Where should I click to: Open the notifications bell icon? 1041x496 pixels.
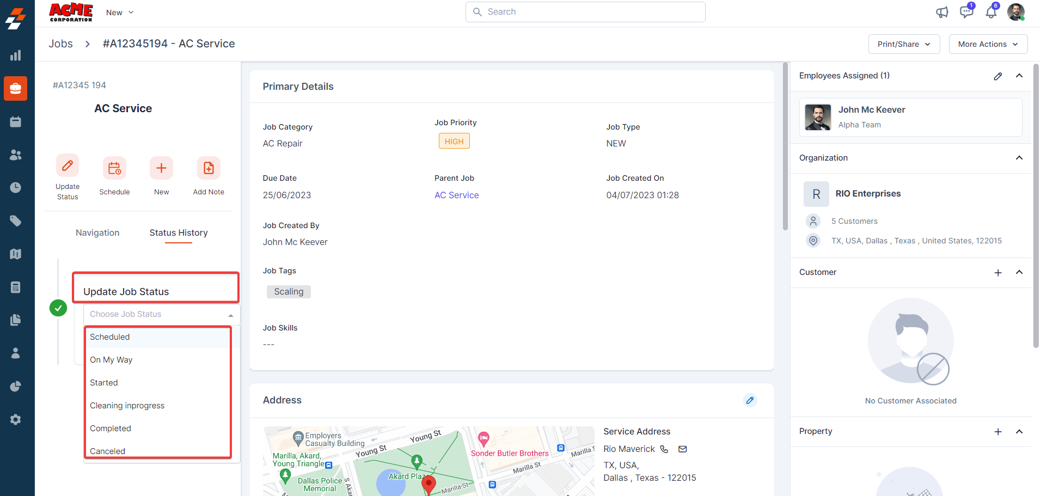click(x=991, y=12)
